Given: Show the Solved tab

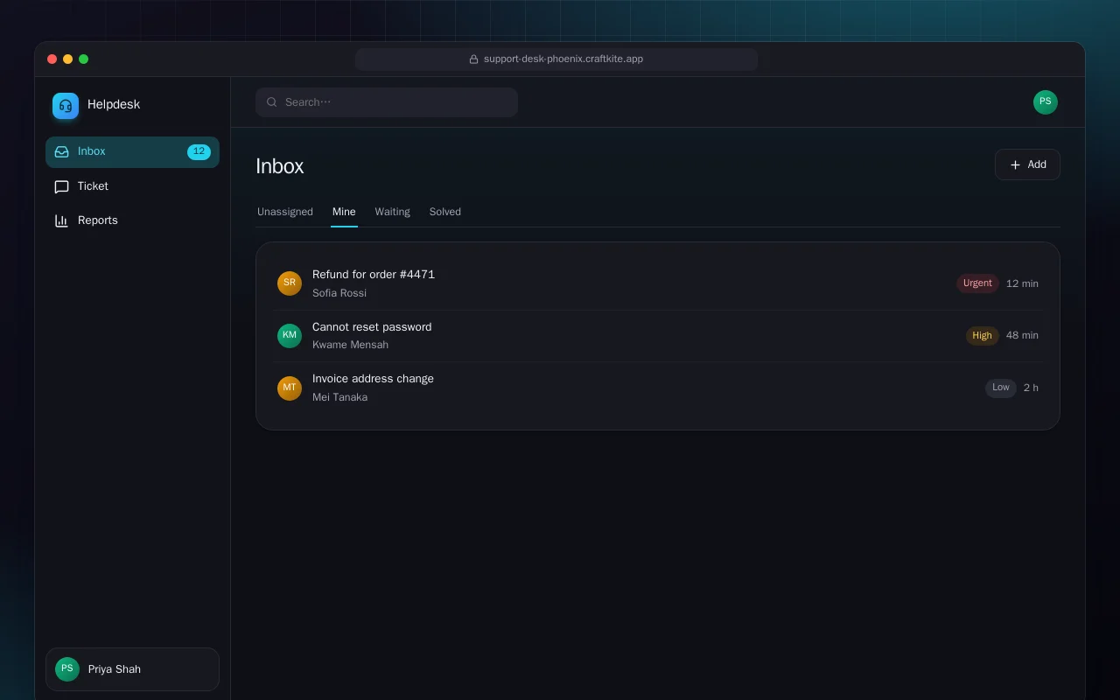Looking at the screenshot, I should point(445,212).
